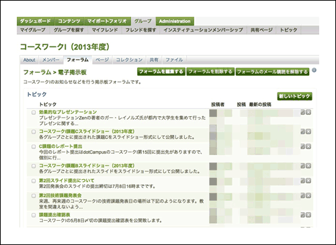
Task: Tick checkbox for コースワークI課題Cスライドショー
Action: click(34, 132)
